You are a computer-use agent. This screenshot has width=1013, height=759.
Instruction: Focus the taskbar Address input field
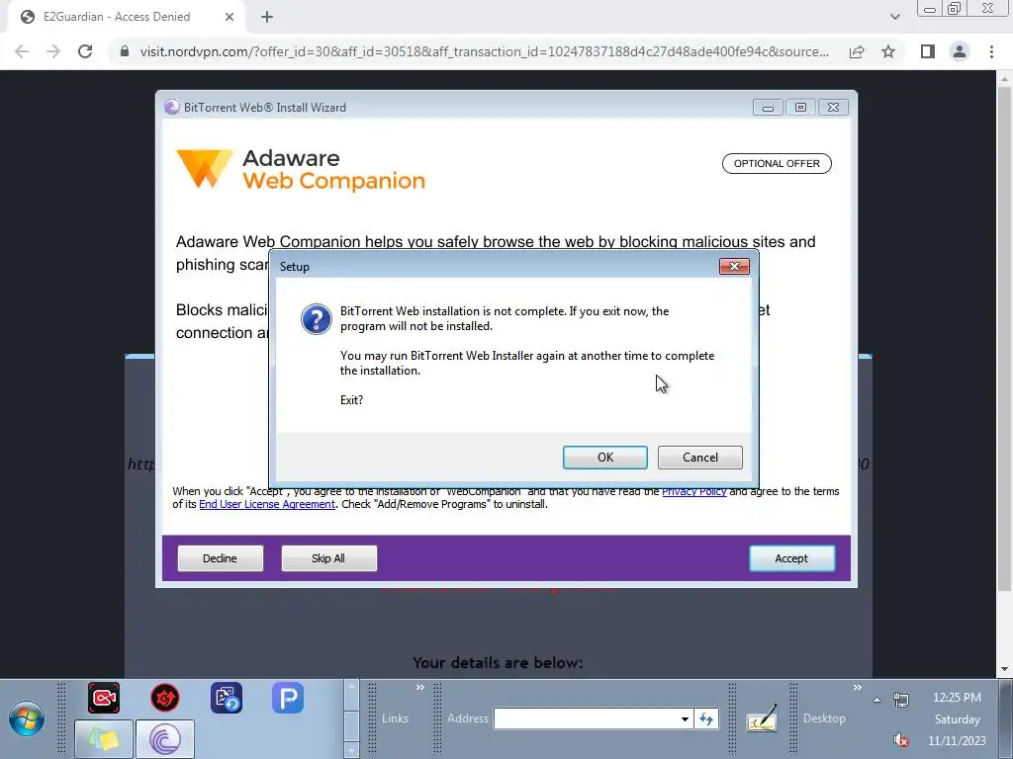[x=586, y=718]
